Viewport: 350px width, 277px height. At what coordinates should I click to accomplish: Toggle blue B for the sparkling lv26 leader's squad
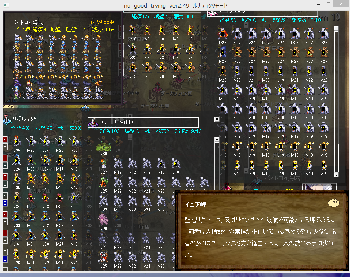[x=5, y=259]
